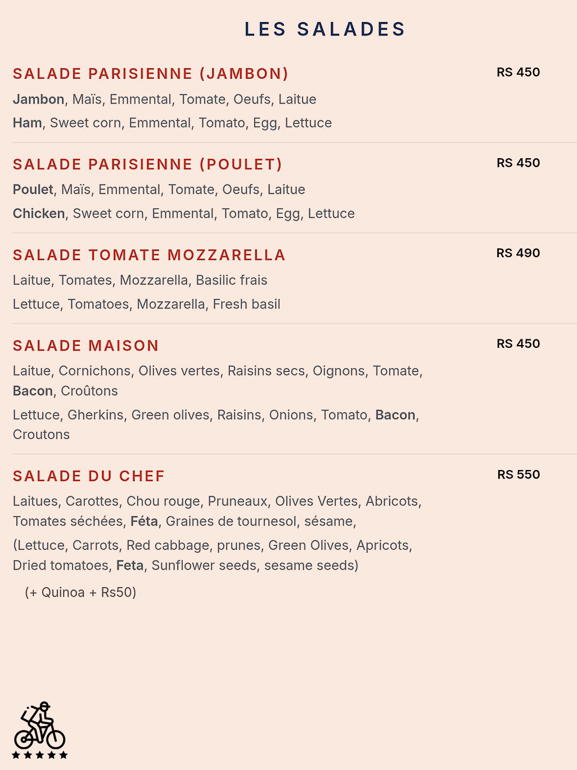Click the Les Salades heading

pos(324,29)
